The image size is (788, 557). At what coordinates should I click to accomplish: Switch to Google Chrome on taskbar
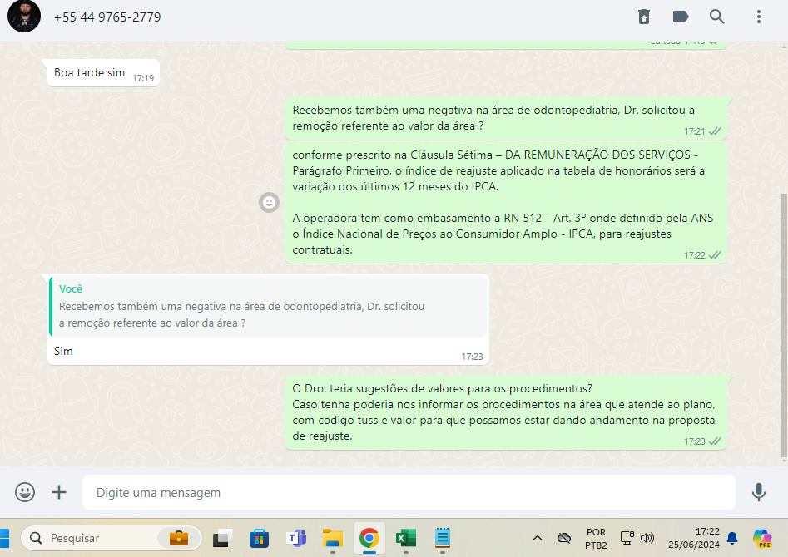(369, 539)
